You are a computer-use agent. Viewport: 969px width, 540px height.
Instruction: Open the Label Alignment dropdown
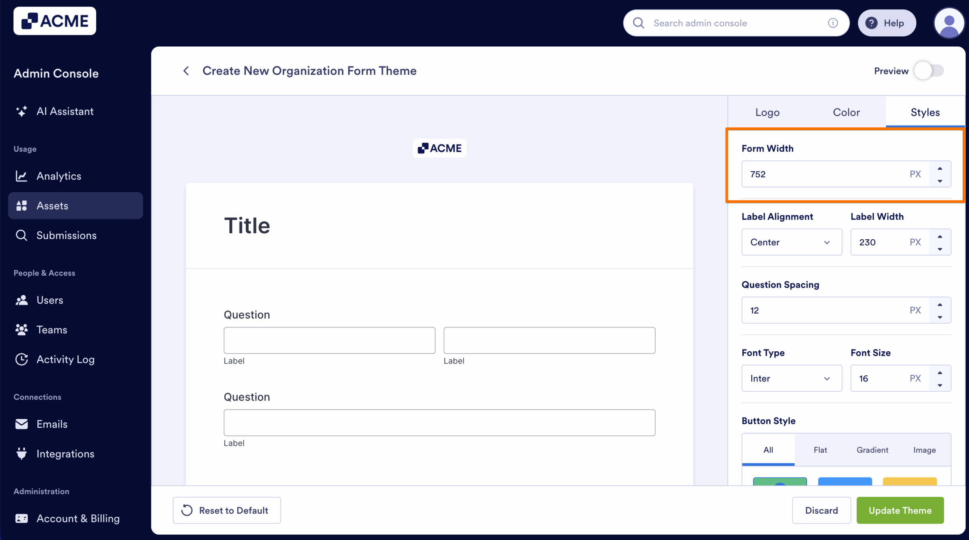click(x=791, y=242)
